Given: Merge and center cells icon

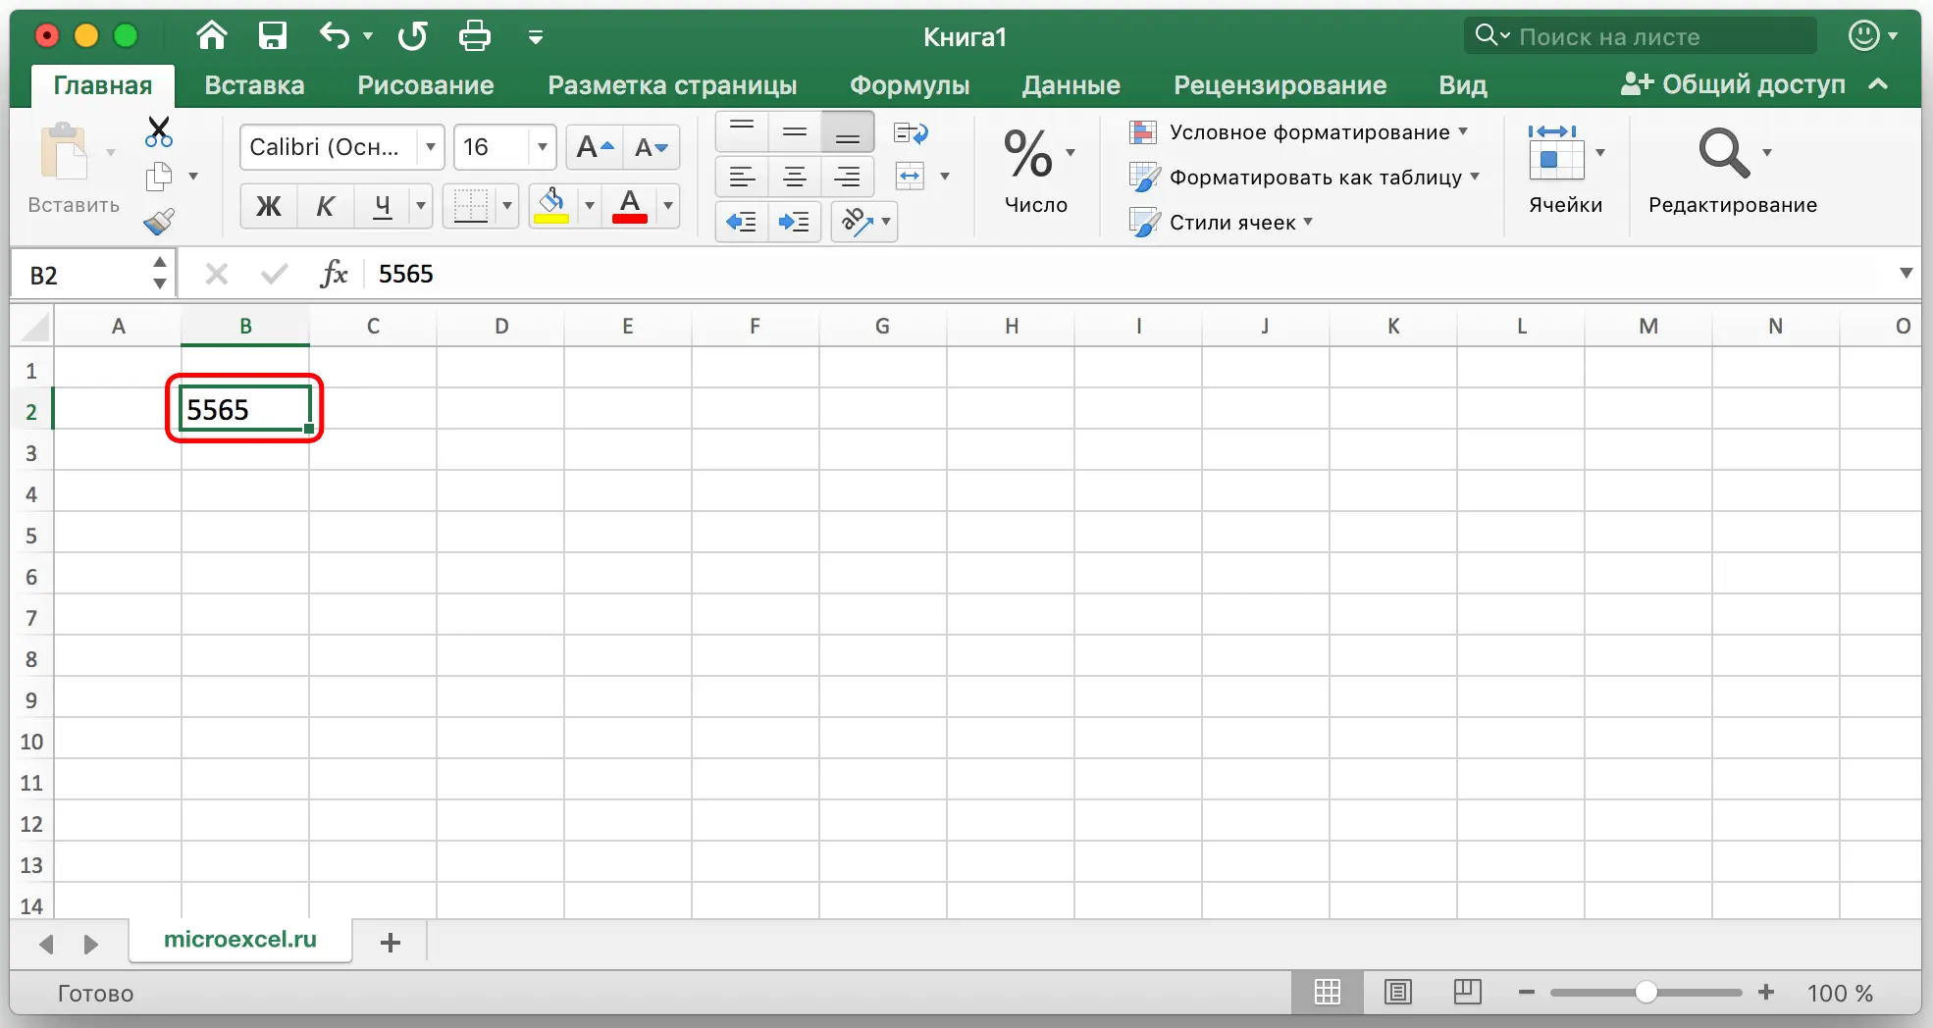Looking at the screenshot, I should click(911, 177).
